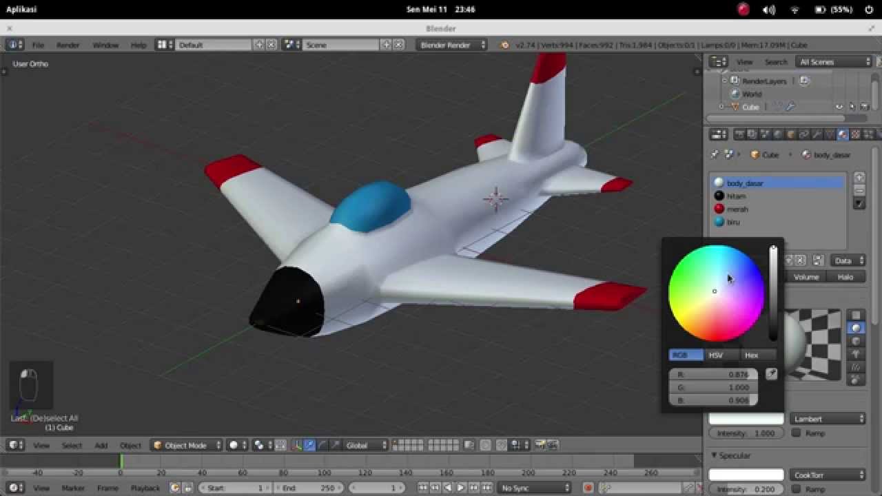Toggle 3D manipulator widget in header
Screen dimensions: 882x496
[296, 445]
